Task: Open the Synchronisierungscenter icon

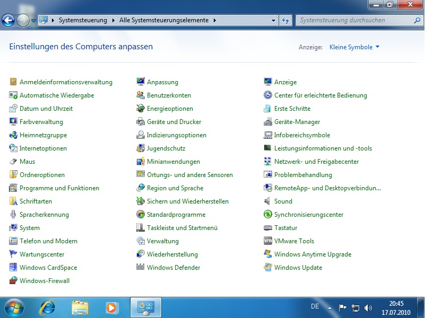Action: pos(268,215)
